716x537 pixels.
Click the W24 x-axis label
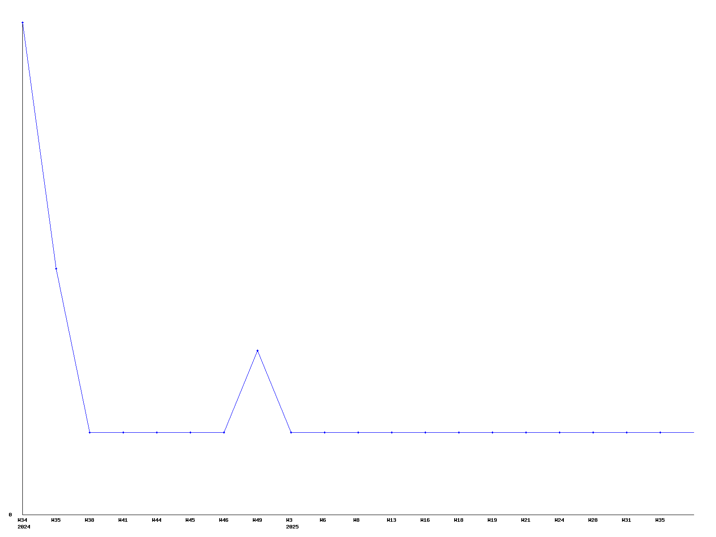point(559,520)
